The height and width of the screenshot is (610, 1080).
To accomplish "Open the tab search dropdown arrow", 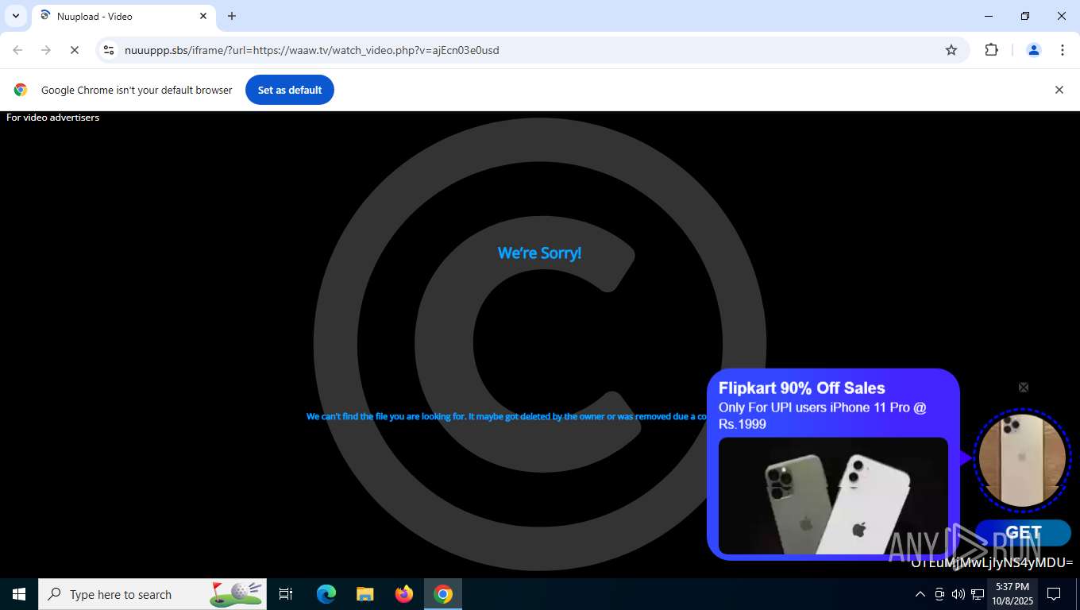I will (16, 16).
